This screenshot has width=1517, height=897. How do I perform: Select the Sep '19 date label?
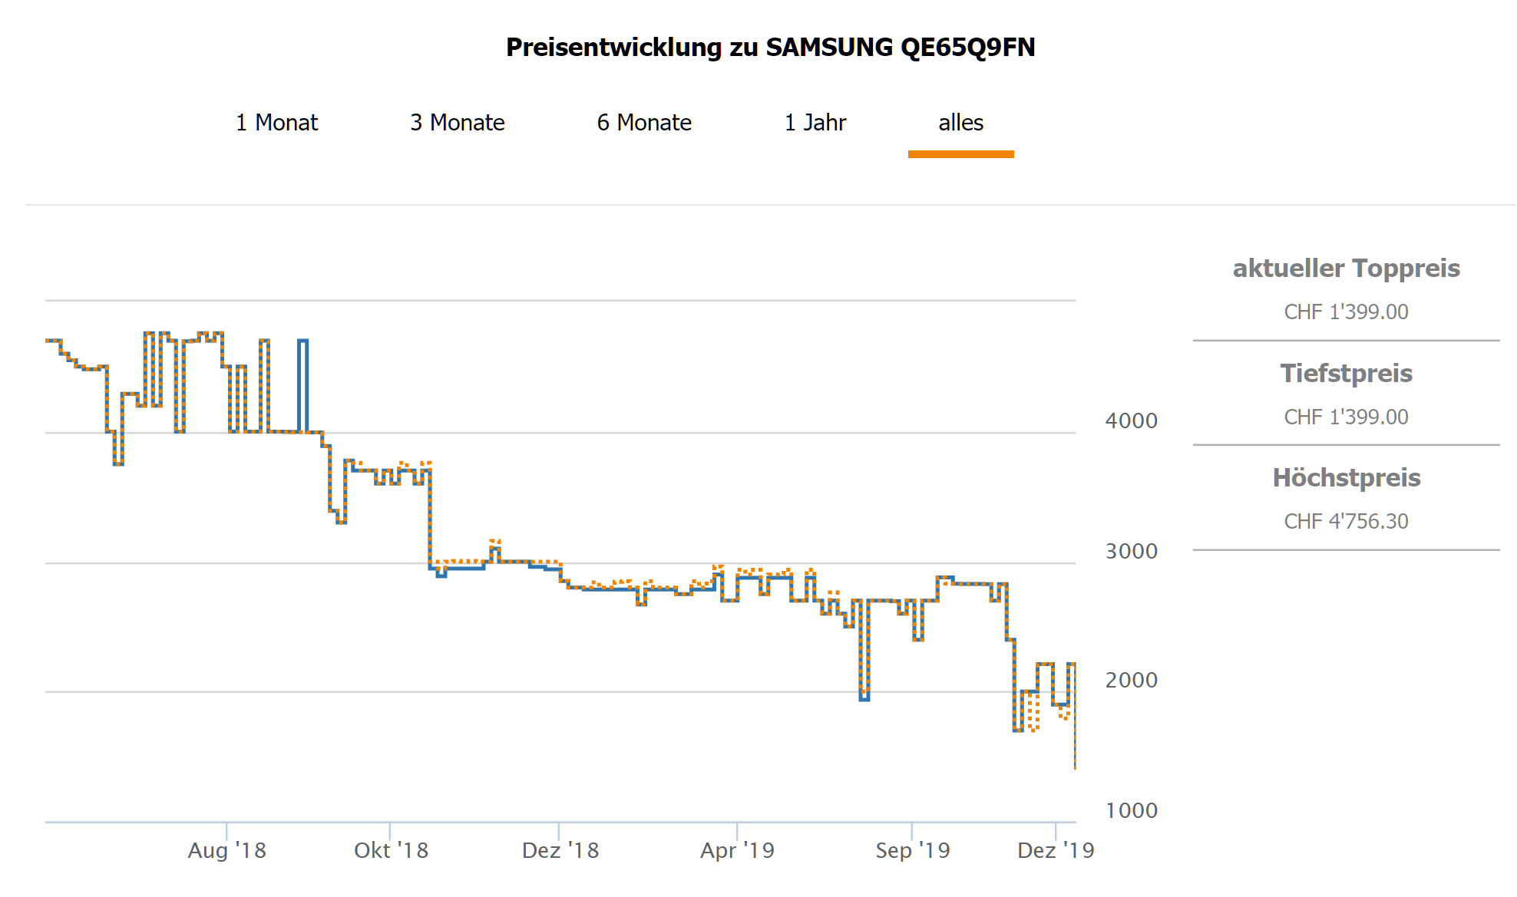(913, 850)
